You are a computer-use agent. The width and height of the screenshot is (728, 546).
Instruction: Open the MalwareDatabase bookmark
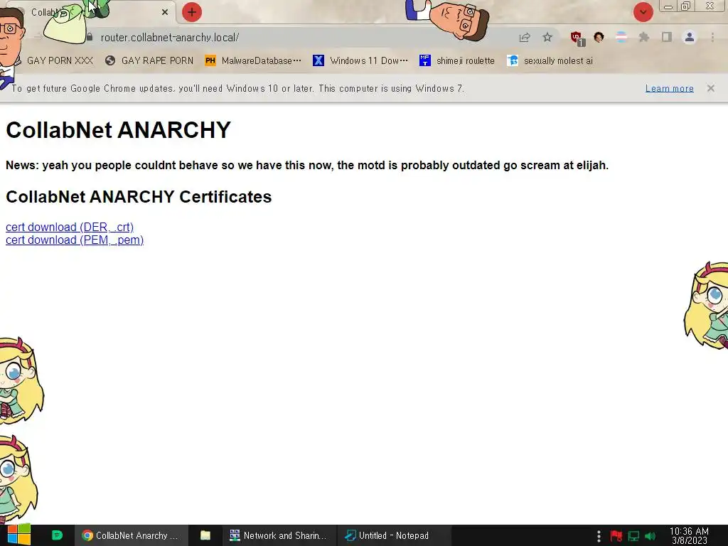pos(253,60)
